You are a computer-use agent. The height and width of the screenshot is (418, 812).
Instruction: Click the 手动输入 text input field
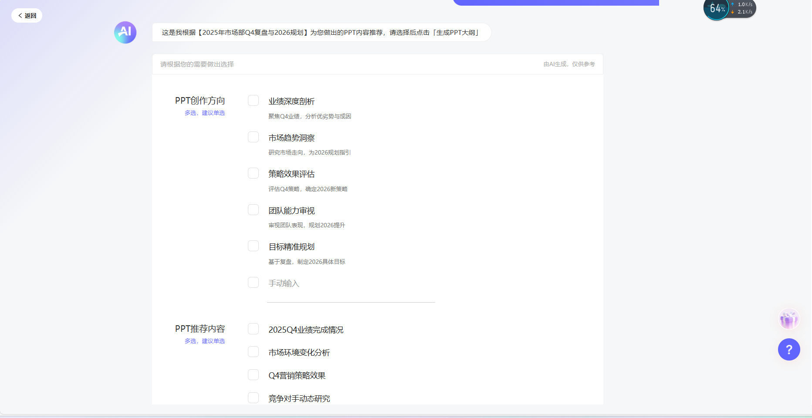pyautogui.click(x=351, y=295)
